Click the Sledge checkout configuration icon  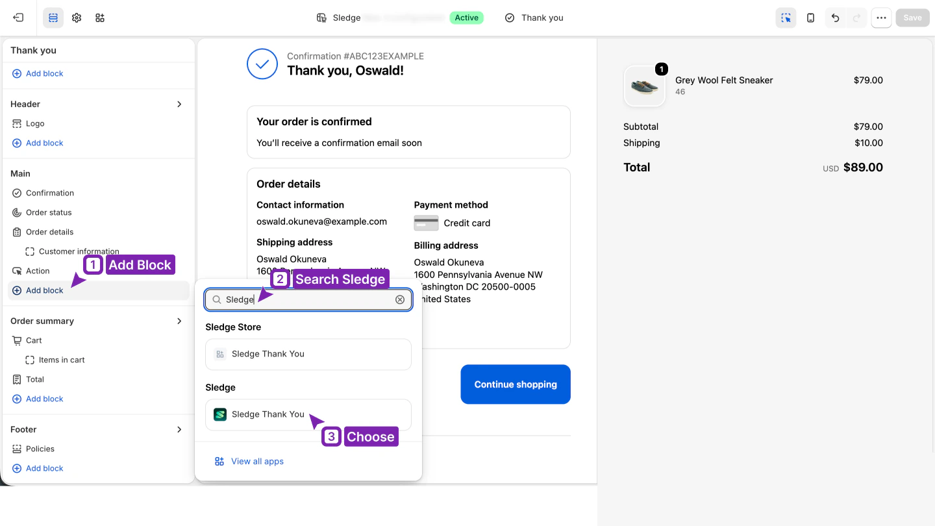(321, 18)
